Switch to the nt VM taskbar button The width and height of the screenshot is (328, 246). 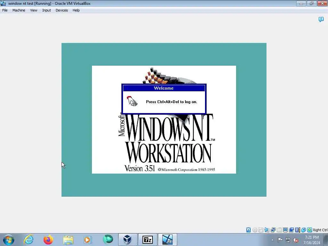point(167,240)
